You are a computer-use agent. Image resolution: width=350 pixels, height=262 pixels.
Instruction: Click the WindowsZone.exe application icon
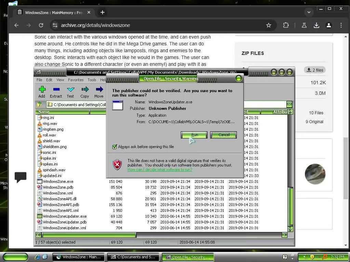(40, 181)
